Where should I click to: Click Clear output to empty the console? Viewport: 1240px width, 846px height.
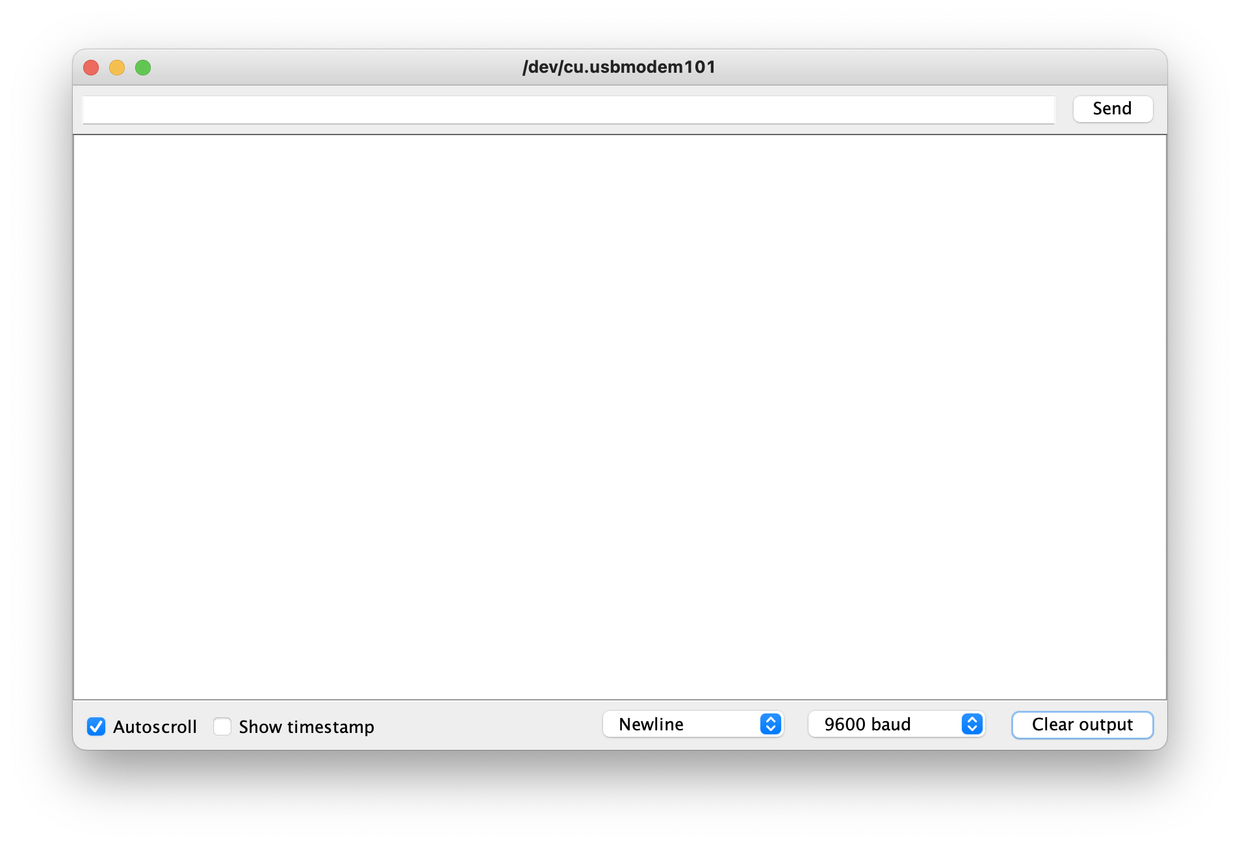tap(1081, 724)
